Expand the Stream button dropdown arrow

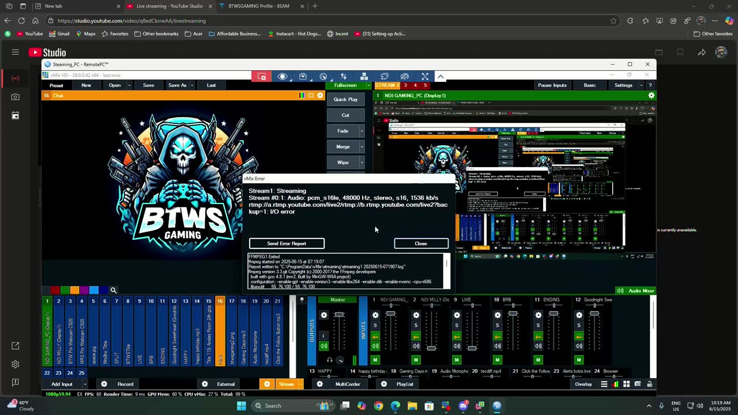300,384
